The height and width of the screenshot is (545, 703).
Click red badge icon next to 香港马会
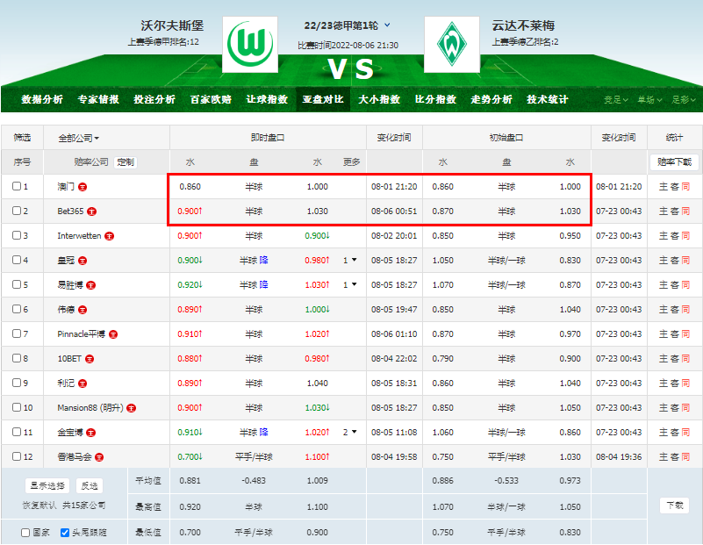click(x=99, y=457)
